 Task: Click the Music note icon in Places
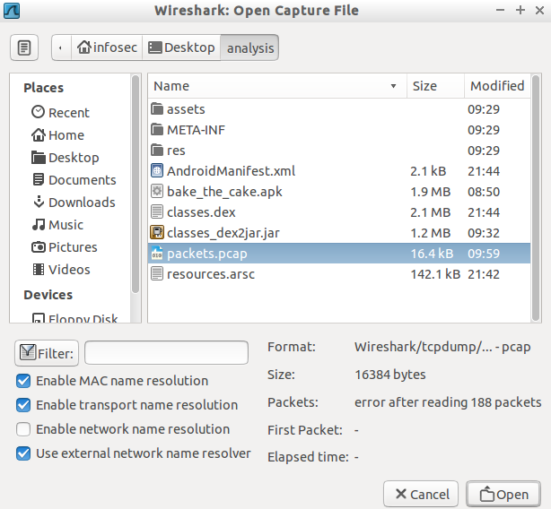pos(39,225)
